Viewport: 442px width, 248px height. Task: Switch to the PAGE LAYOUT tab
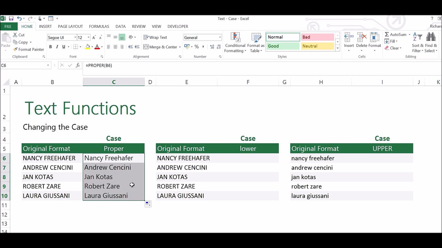(70, 27)
